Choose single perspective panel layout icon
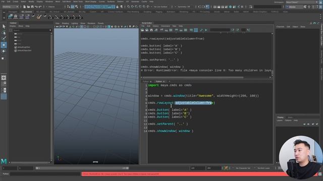The image size is (323, 181). (4, 77)
